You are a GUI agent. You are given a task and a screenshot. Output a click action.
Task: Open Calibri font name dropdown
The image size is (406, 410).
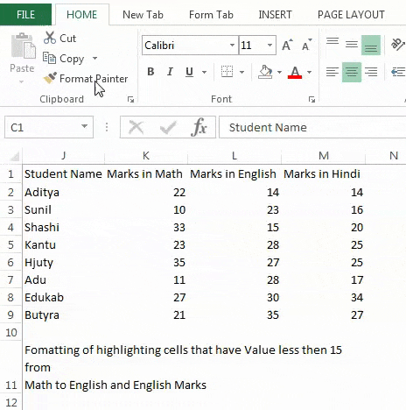(x=232, y=45)
